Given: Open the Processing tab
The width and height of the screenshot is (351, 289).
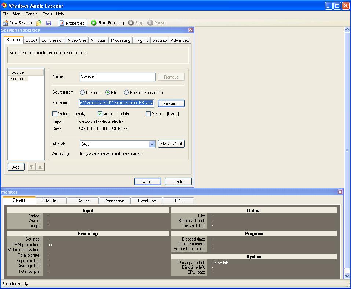Looking at the screenshot, I should pos(121,40).
